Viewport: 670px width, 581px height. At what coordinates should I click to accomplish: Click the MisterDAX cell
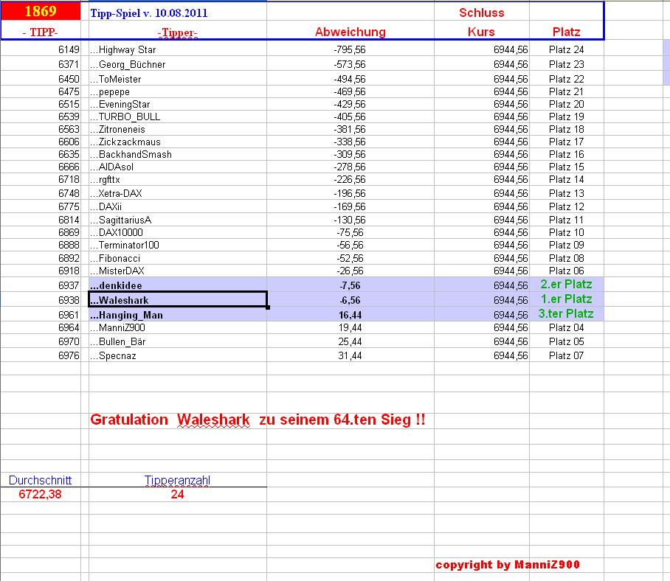(177, 271)
